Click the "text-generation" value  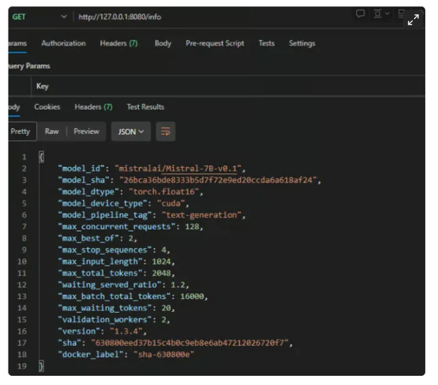point(201,215)
